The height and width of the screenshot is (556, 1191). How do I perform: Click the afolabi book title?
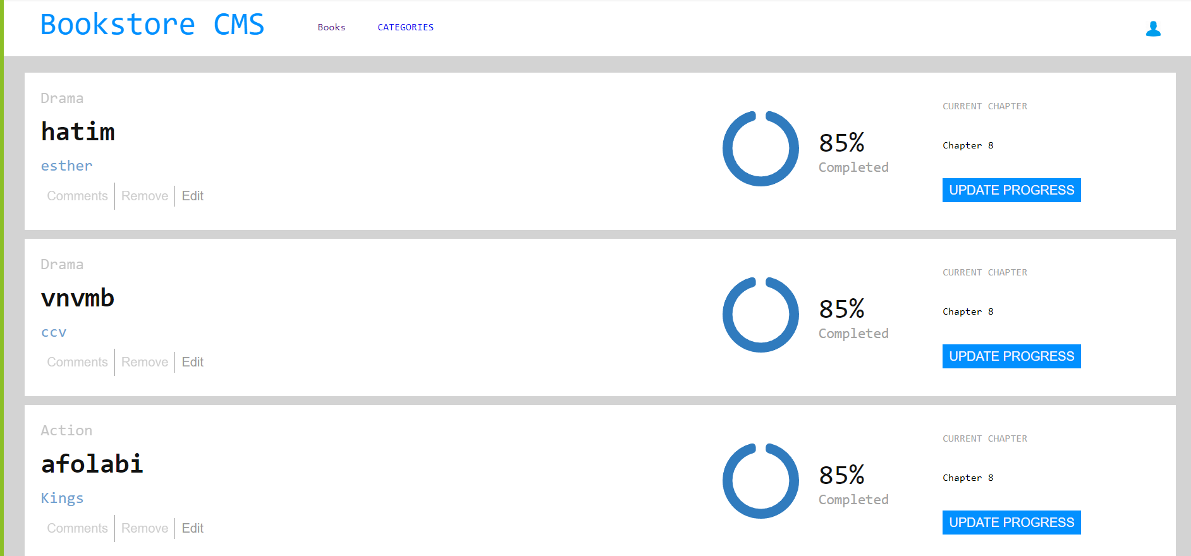point(92,464)
